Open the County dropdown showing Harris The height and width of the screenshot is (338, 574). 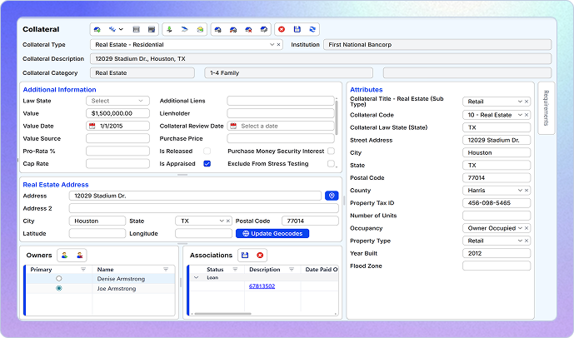518,190
